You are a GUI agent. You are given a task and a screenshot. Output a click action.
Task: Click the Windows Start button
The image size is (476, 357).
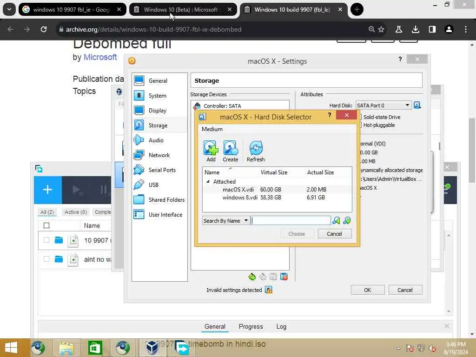(11, 348)
